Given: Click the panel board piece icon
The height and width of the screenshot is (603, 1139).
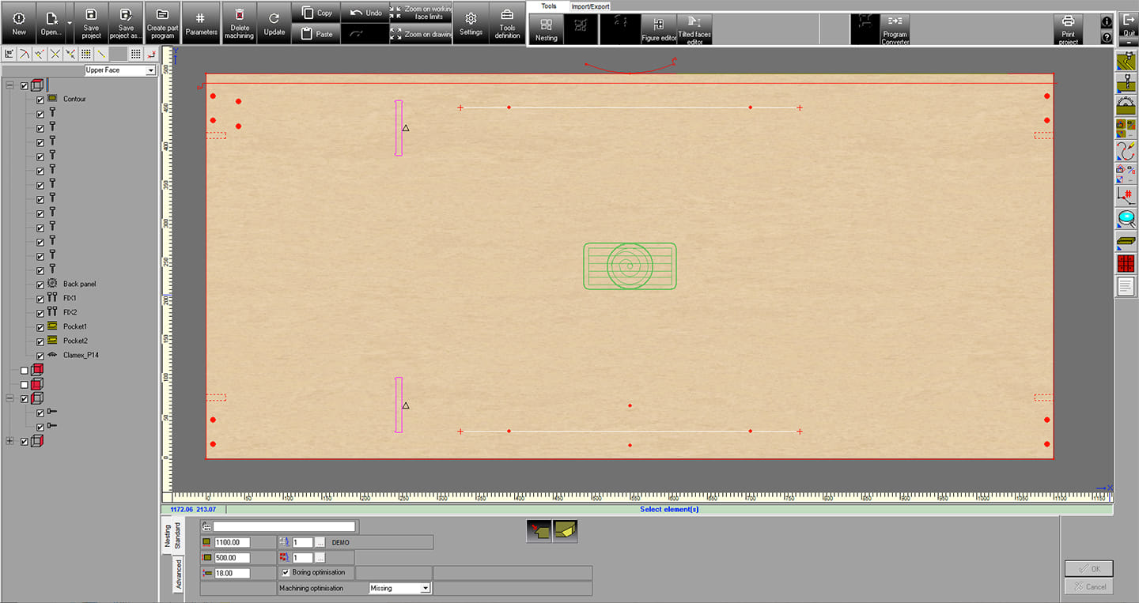Looking at the screenshot, I should 1126,241.
